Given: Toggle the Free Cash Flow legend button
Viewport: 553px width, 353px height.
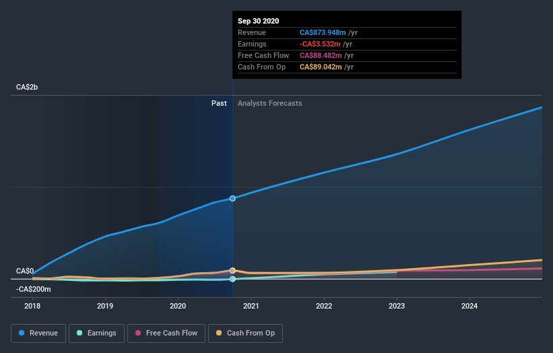Looking at the screenshot, I should (166, 333).
